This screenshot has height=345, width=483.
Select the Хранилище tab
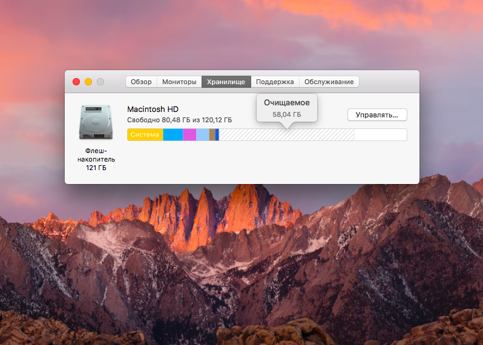point(226,82)
